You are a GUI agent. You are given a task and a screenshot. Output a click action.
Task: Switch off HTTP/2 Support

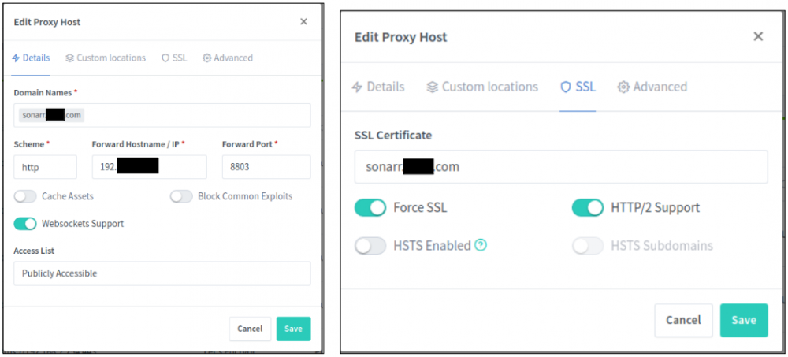coord(588,207)
